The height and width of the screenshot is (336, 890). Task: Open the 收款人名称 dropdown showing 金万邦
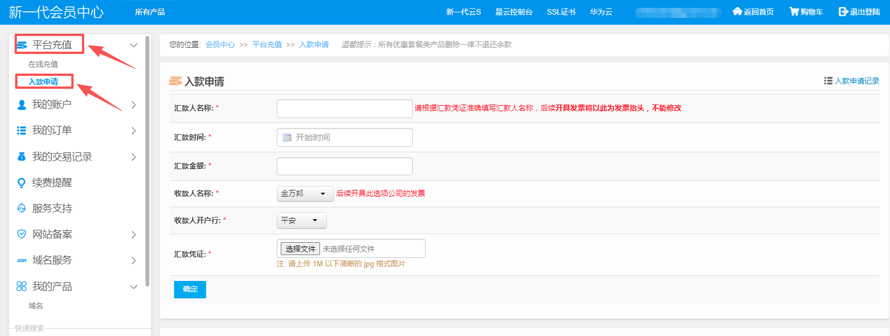(x=305, y=193)
